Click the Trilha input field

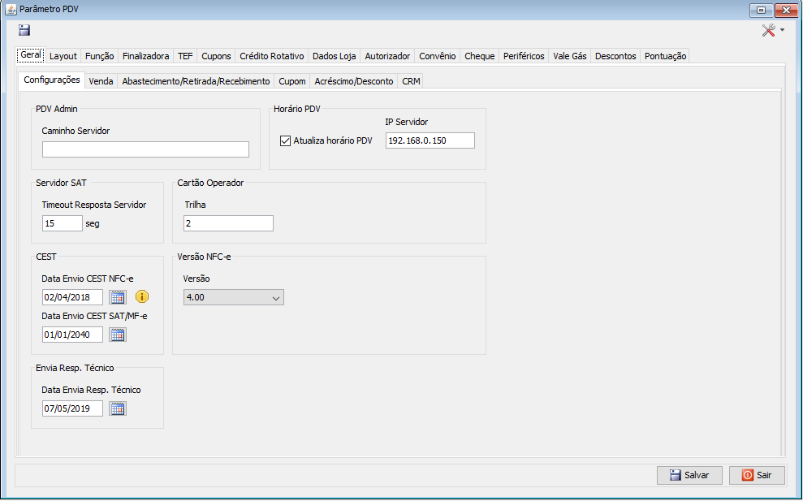[228, 223]
